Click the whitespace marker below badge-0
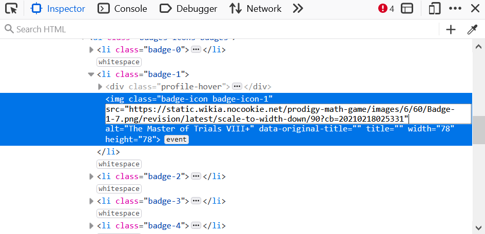The height and width of the screenshot is (234, 485). 119,62
